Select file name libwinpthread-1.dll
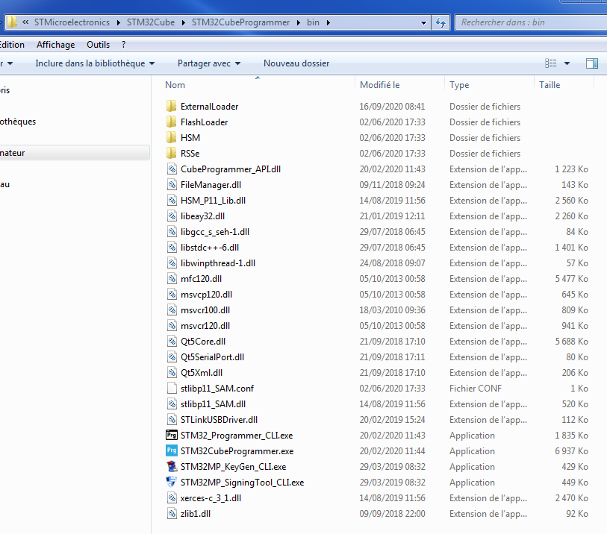Image resolution: width=607 pixels, height=534 pixels. 218,263
